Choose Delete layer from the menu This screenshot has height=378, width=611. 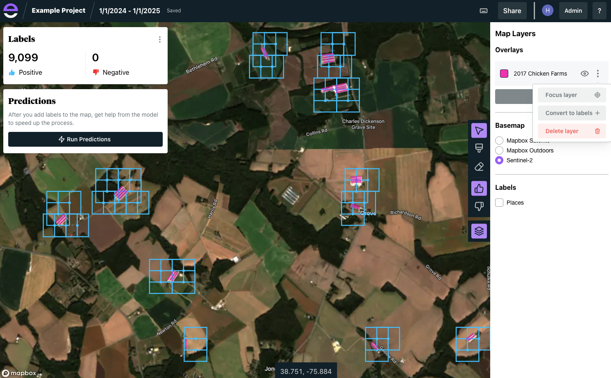pyautogui.click(x=572, y=131)
